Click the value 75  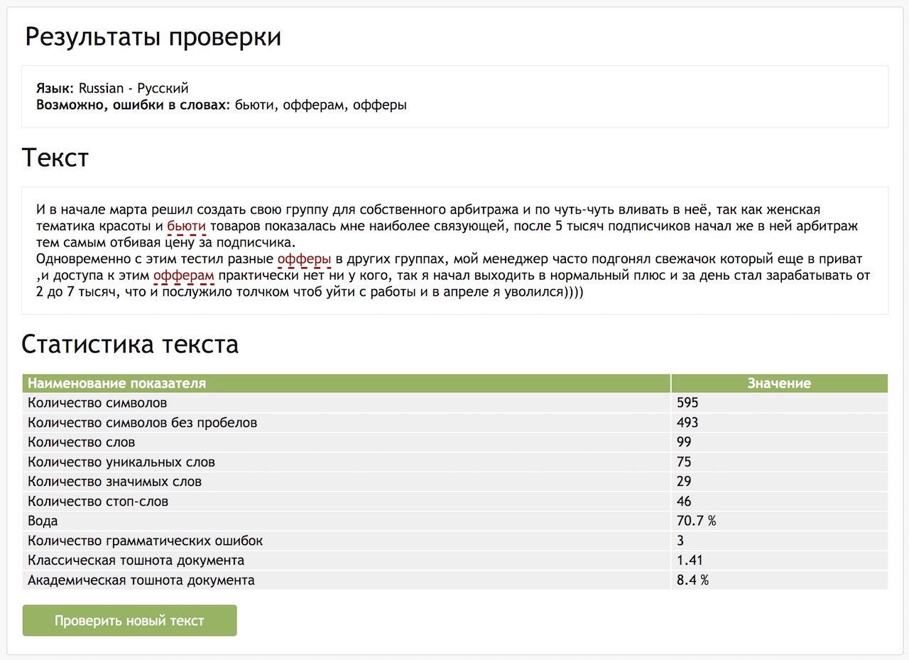tap(684, 462)
